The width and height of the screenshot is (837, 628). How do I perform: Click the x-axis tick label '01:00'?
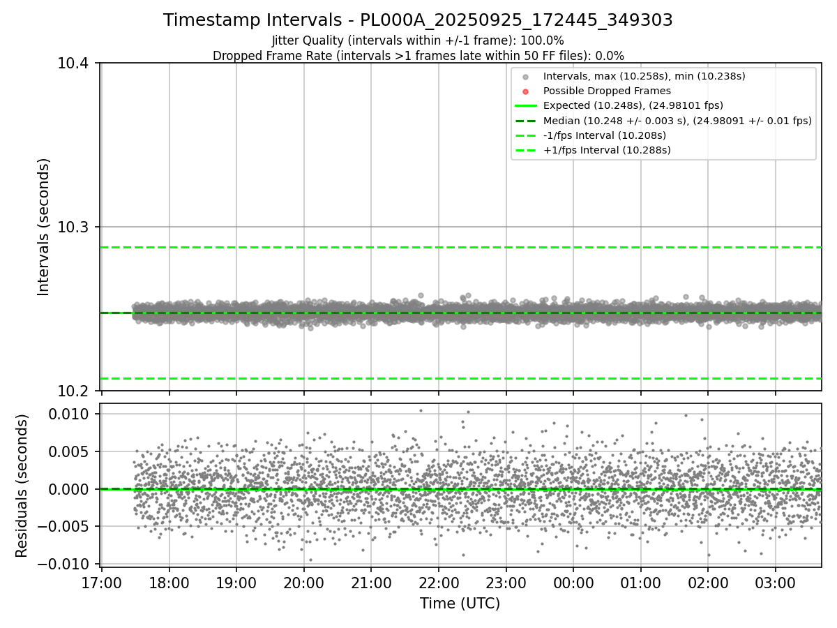click(641, 583)
